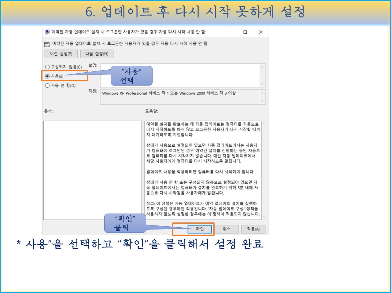Click the 지원 box scroll down arrow
The image size is (391, 293).
262,101
